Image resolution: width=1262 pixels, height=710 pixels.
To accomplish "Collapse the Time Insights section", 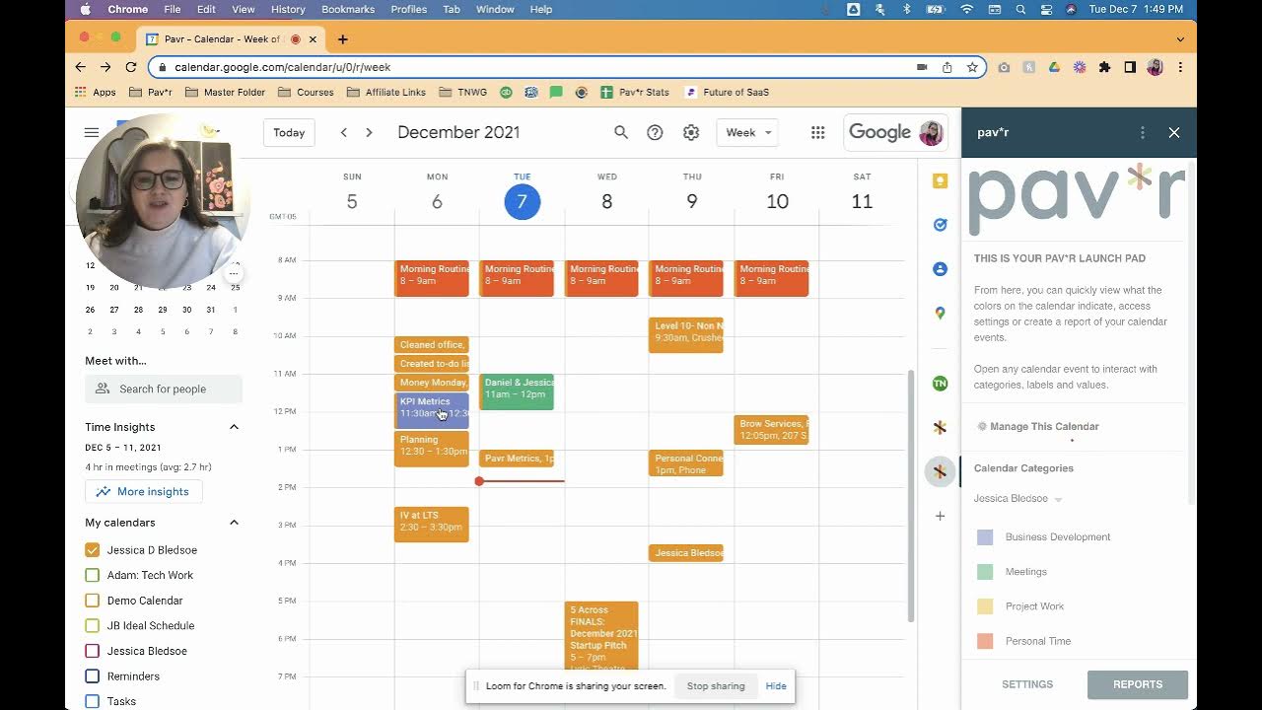I will 234,427.
